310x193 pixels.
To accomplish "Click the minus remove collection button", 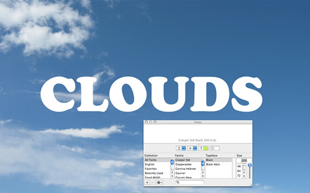I will tap(152, 182).
